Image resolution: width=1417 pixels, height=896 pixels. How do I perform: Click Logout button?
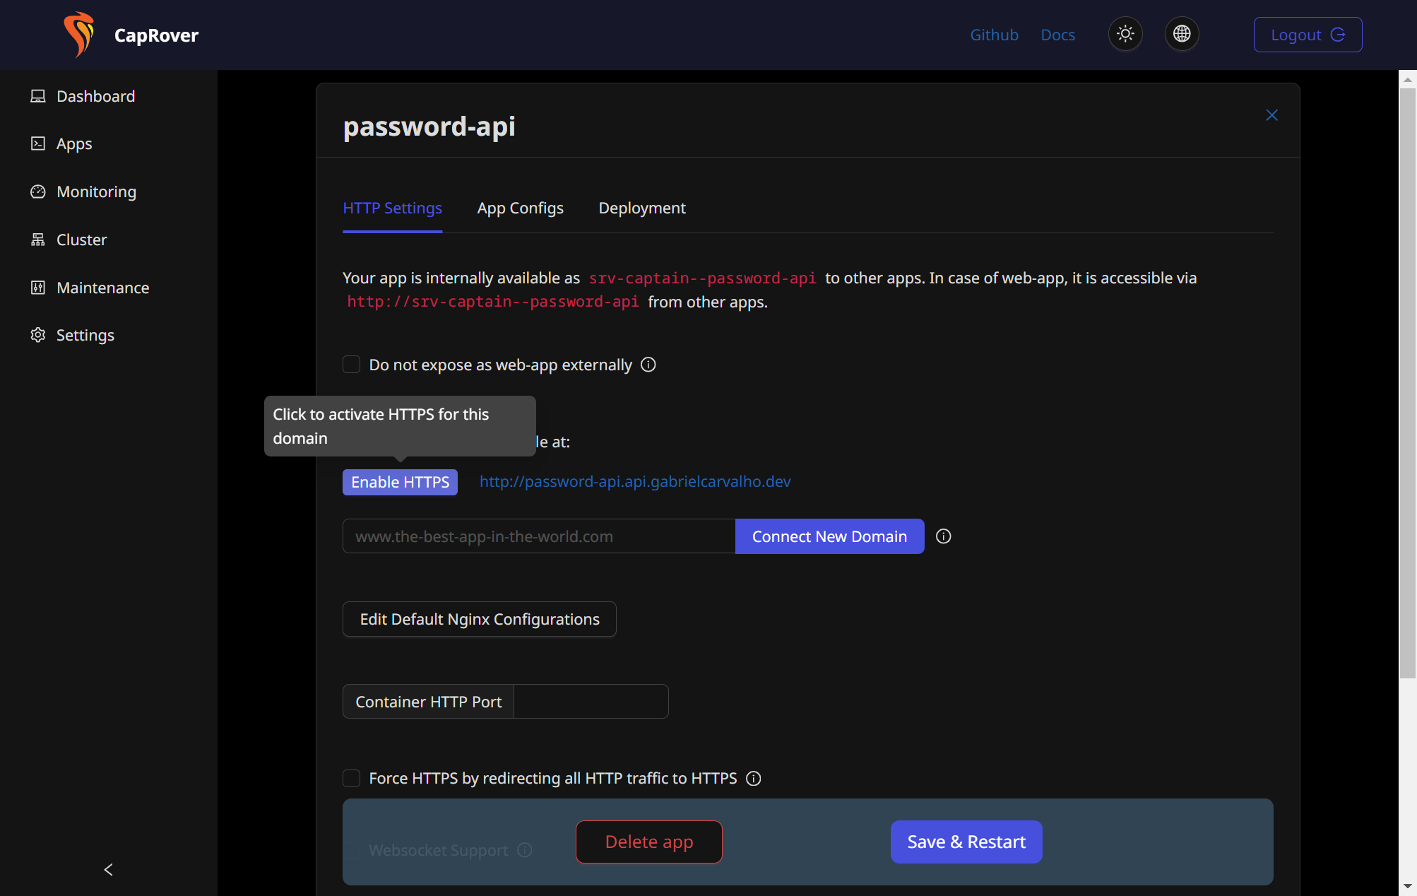click(1308, 35)
